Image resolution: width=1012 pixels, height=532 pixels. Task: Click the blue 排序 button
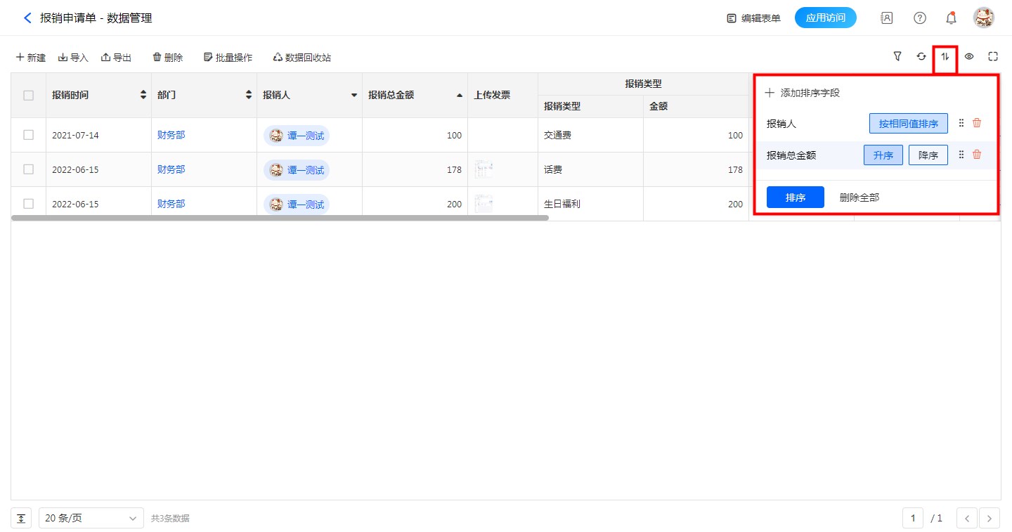795,197
